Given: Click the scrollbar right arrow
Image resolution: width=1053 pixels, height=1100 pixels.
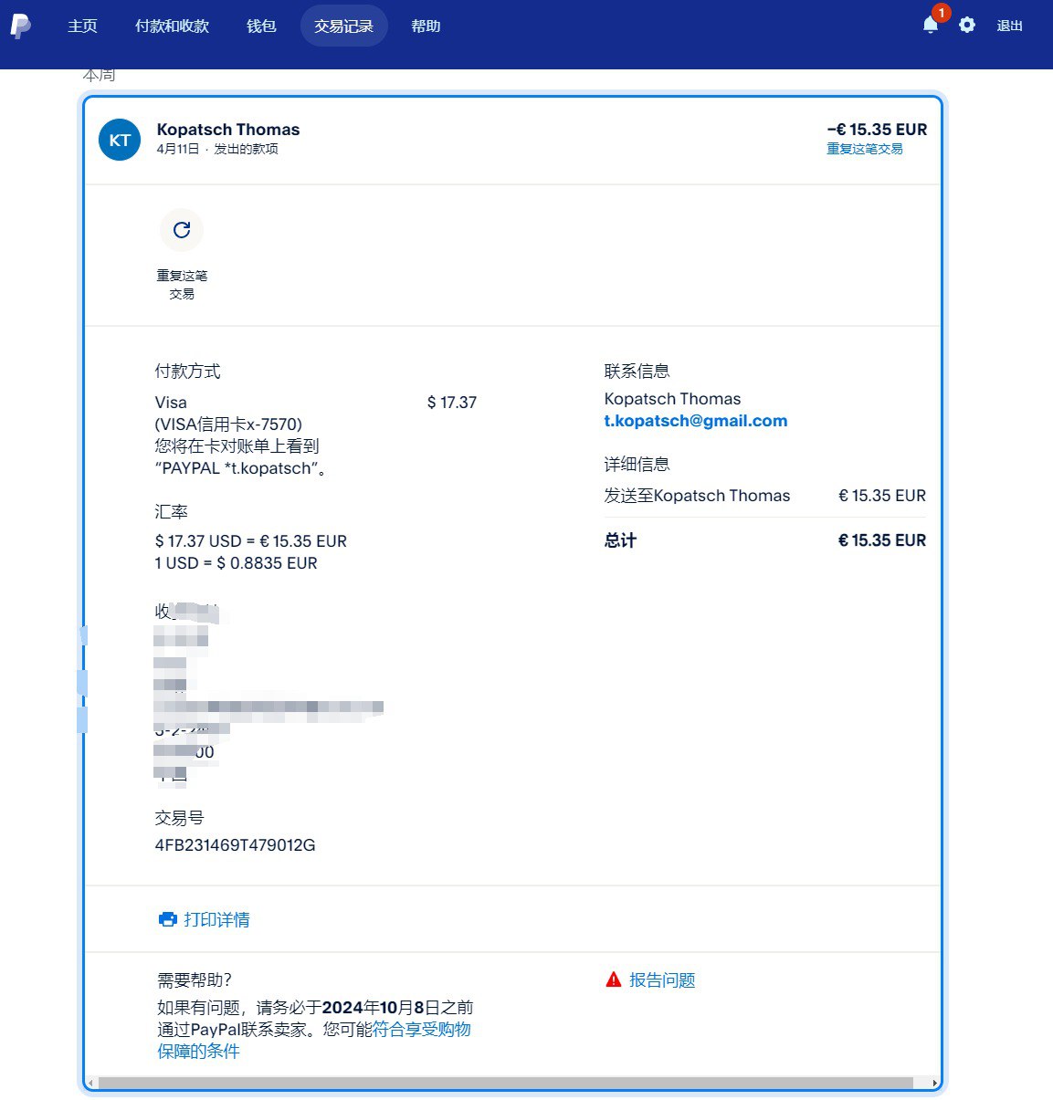Looking at the screenshot, I should [x=935, y=1083].
